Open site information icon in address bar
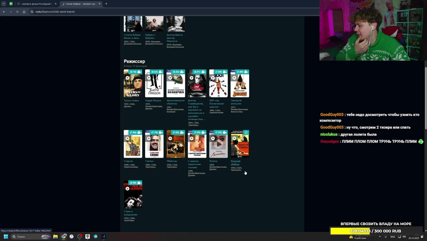 click(32, 12)
